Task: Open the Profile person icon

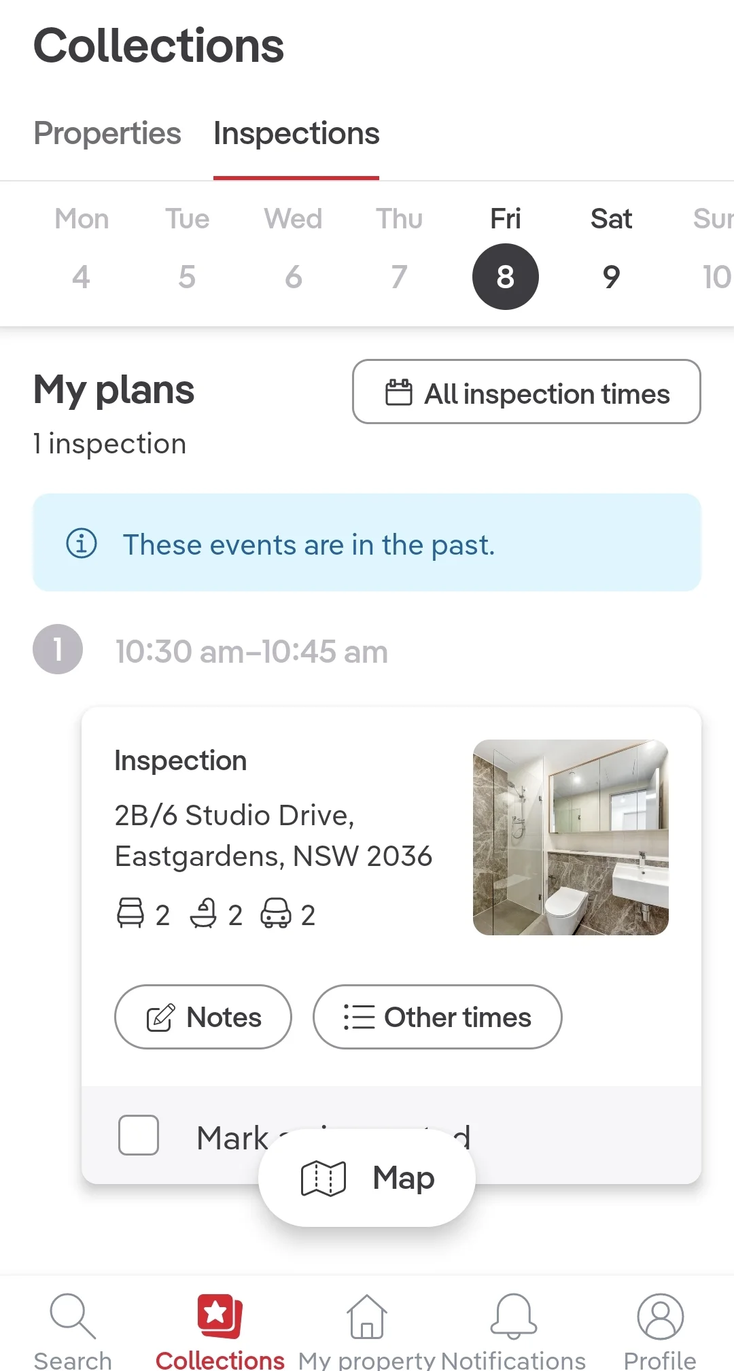Action: pos(660,1316)
